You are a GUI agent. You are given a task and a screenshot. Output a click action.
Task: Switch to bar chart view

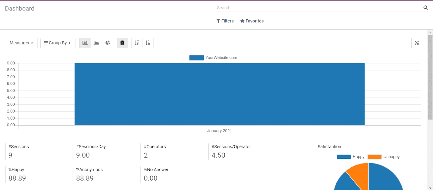tap(85, 43)
